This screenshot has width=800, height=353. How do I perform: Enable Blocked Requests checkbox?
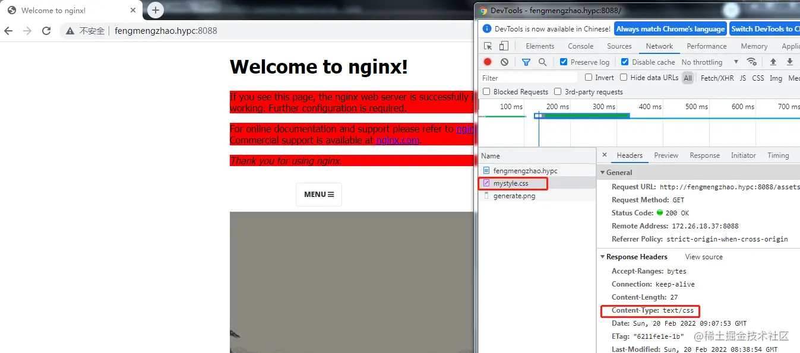pyautogui.click(x=486, y=91)
